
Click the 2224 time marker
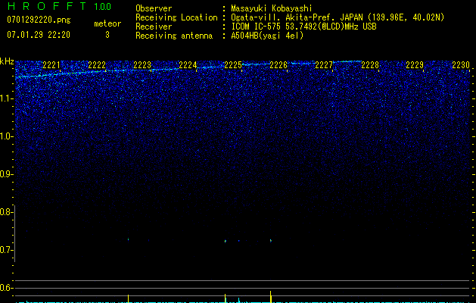point(188,65)
